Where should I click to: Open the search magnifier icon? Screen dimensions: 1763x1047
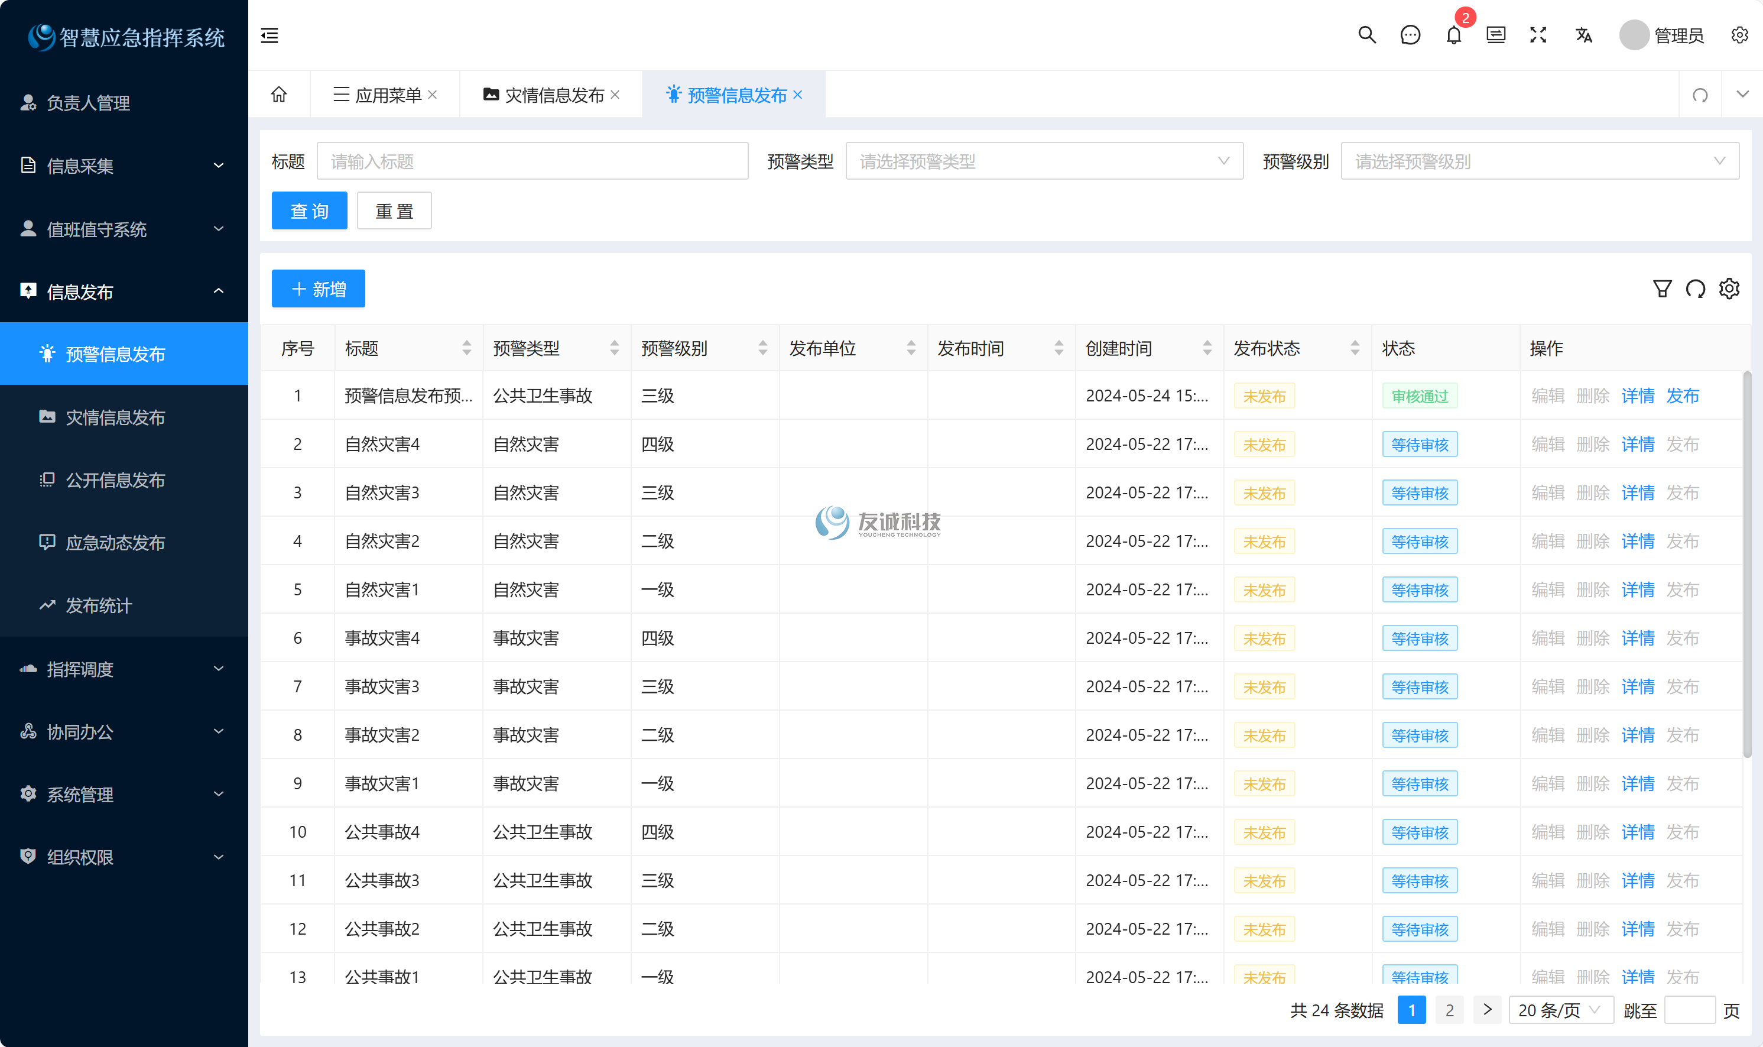(x=1366, y=35)
